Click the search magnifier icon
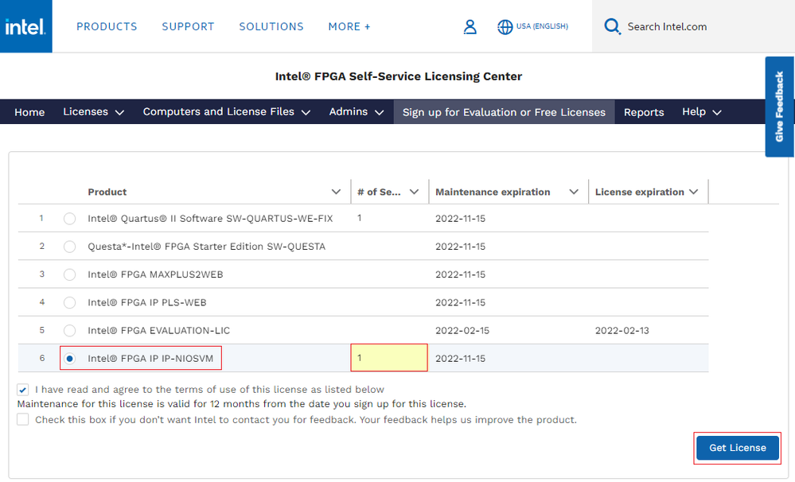This screenshot has height=482, width=795. click(612, 27)
